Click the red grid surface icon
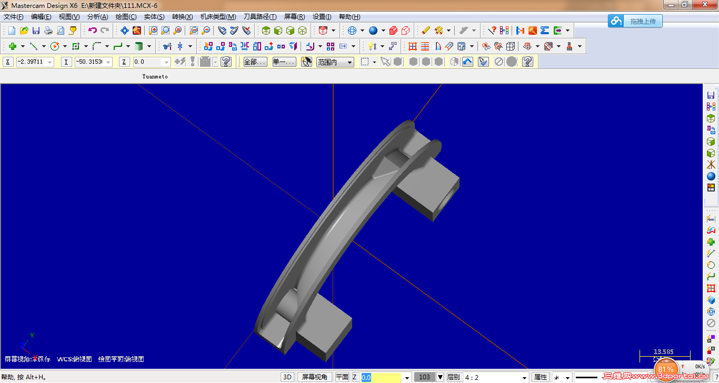719x383 pixels. click(x=413, y=46)
